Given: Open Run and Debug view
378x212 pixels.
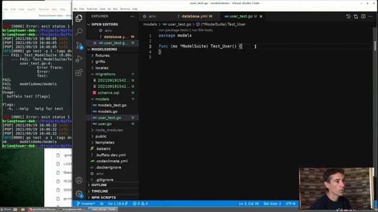Looking at the screenshot, I should (79, 59).
